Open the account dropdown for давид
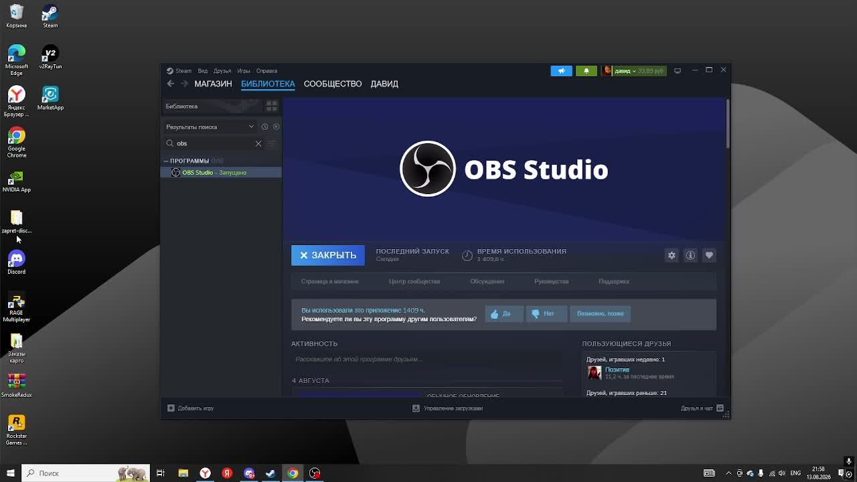Viewport: 857px width, 482px height. coord(634,70)
